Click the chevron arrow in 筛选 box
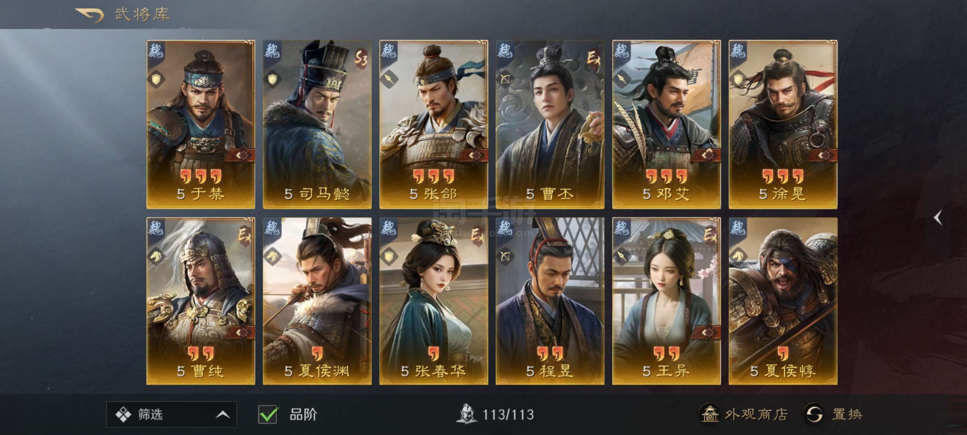Image resolution: width=967 pixels, height=435 pixels. (223, 414)
